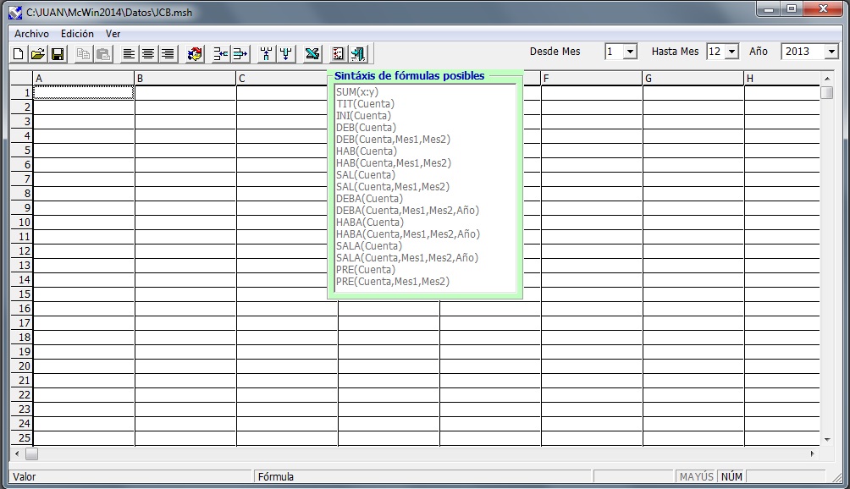The image size is (850, 489).
Task: Click the Paste toolbar icon
Action: [102, 53]
